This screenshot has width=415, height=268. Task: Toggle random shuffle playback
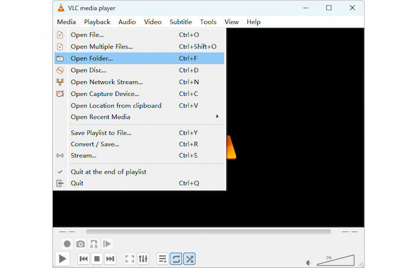190,259
